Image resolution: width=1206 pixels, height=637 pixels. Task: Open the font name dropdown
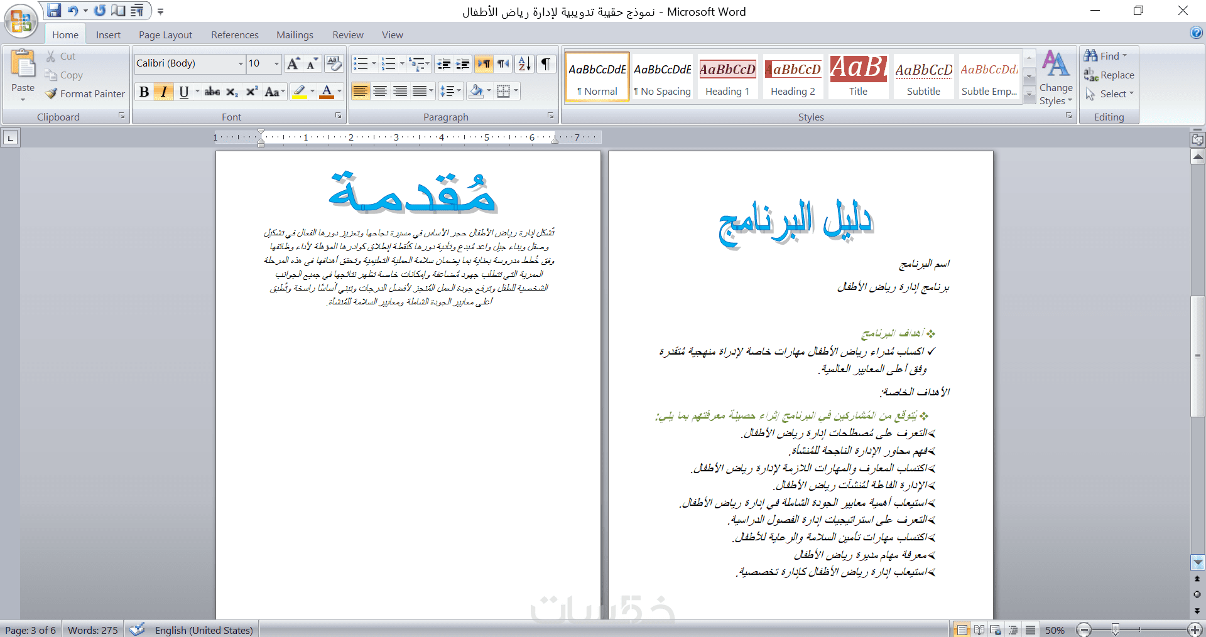240,63
